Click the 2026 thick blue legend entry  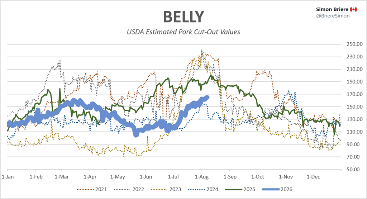[x=277, y=189]
